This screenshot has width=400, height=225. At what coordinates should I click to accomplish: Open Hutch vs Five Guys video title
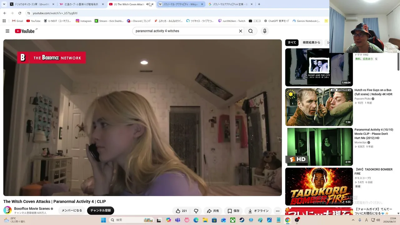click(373, 92)
